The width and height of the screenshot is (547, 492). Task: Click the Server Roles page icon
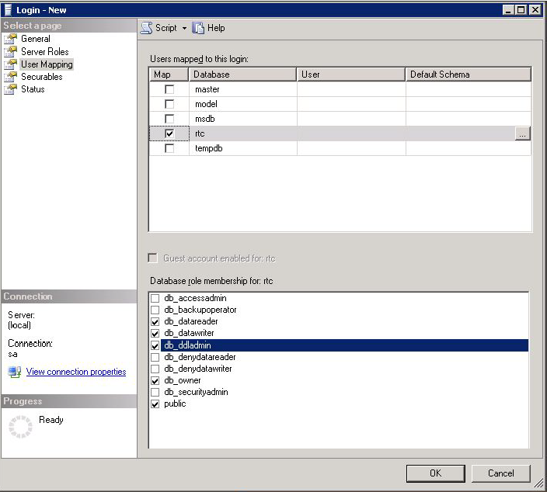(11, 51)
